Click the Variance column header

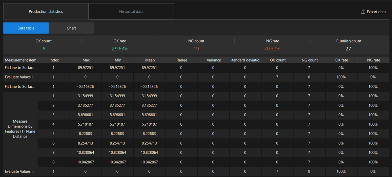click(214, 60)
